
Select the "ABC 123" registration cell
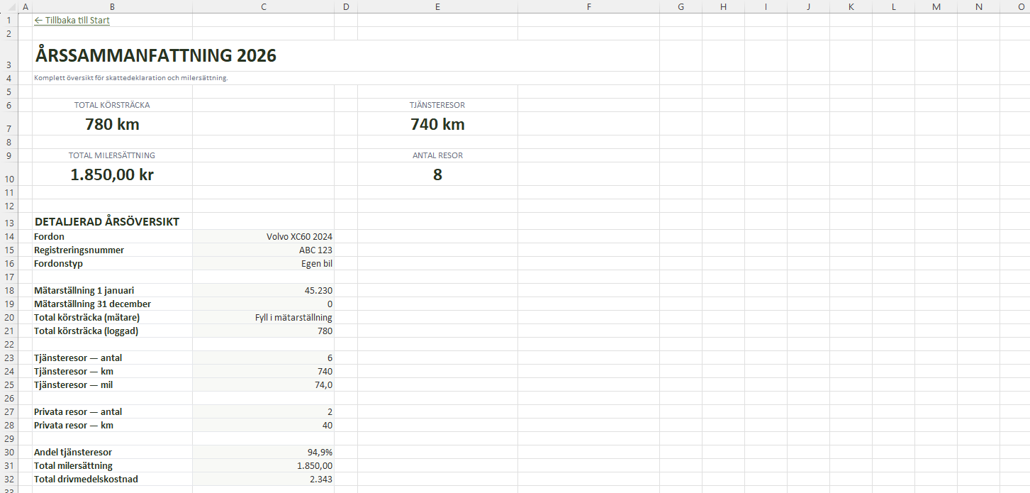[x=263, y=250]
